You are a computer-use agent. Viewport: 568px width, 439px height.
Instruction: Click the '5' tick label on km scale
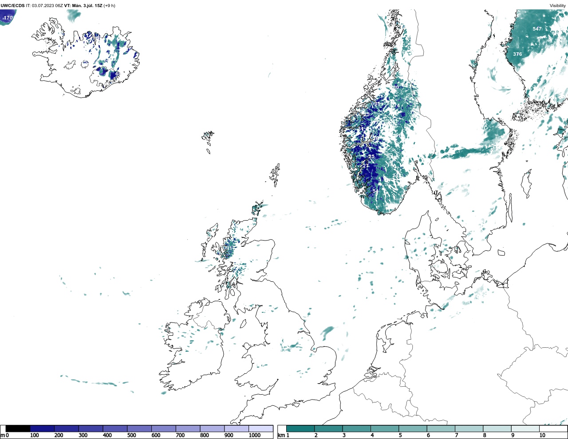tap(400, 435)
